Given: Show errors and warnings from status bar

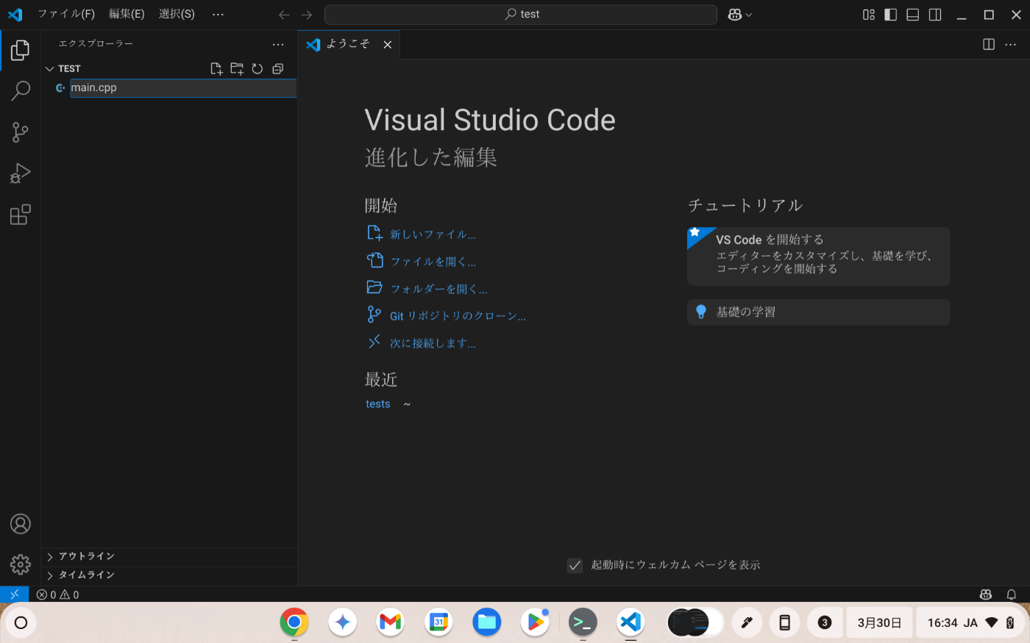Looking at the screenshot, I should tap(58, 594).
